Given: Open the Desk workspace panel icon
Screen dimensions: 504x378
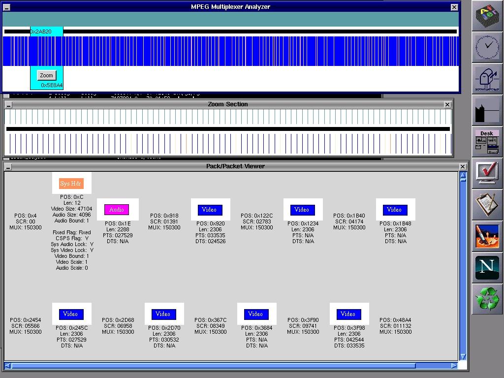Looking at the screenshot, I should tap(487, 141).
